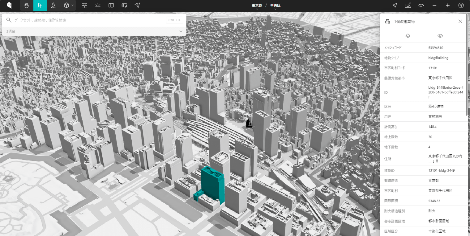Zoom out with the minus button

tap(434, 5)
